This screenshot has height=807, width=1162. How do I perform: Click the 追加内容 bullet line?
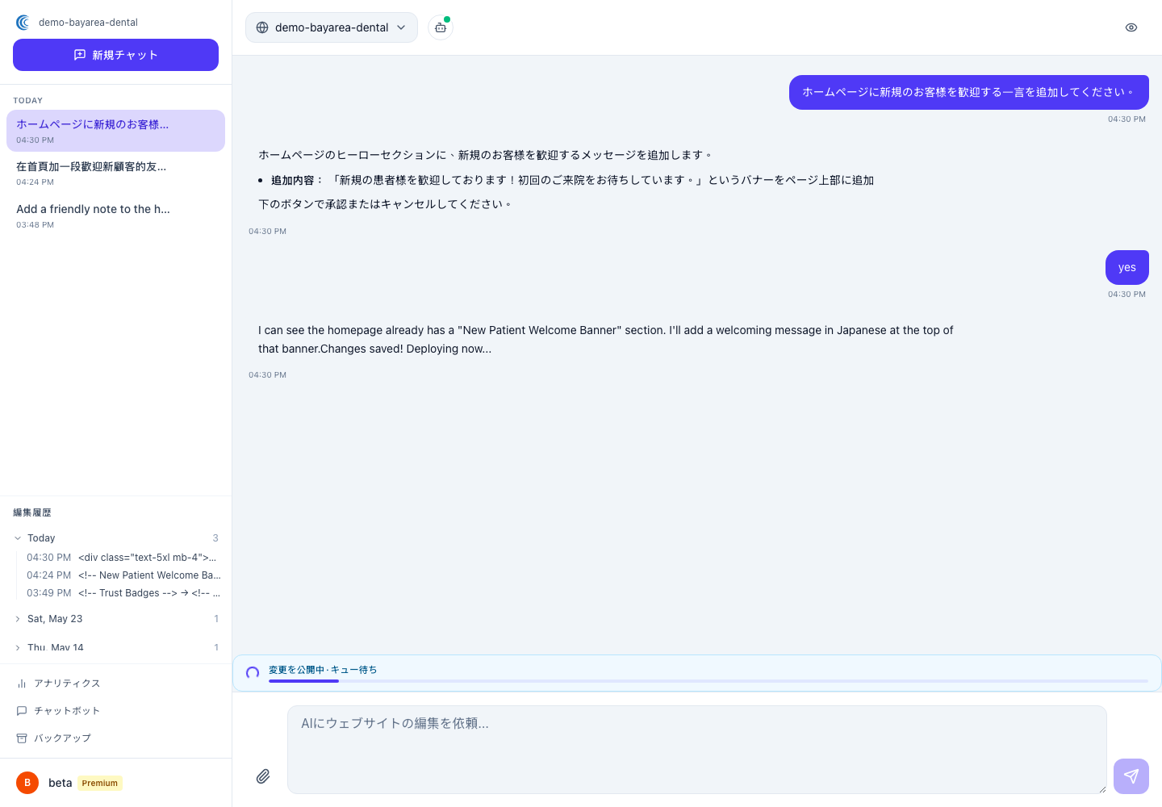[572, 180]
